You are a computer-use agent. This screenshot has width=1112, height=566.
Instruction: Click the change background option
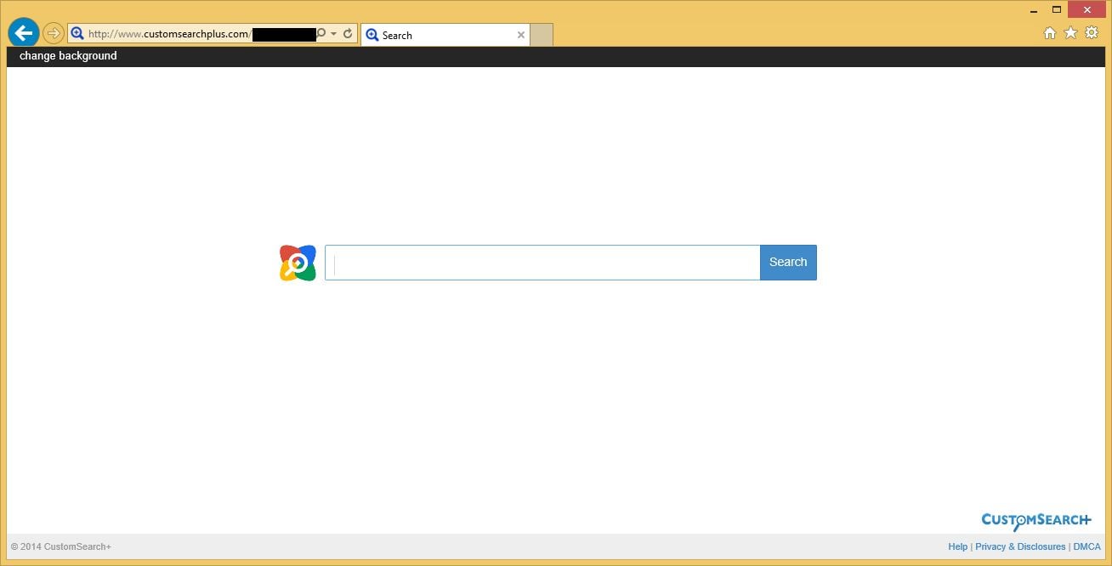[67, 55]
